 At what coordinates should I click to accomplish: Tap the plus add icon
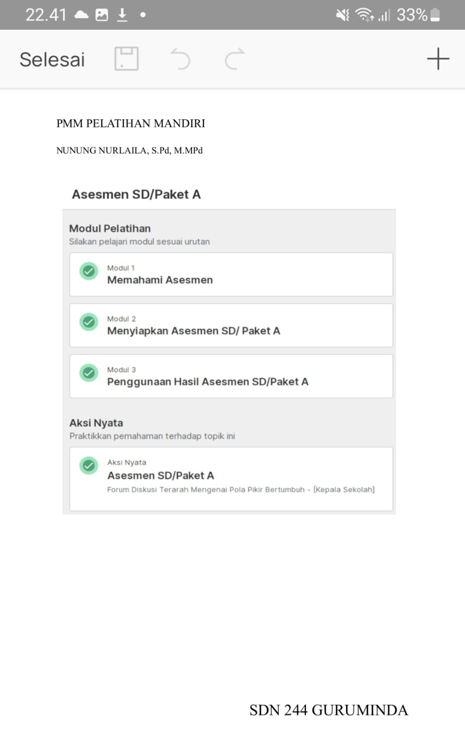pyautogui.click(x=438, y=59)
